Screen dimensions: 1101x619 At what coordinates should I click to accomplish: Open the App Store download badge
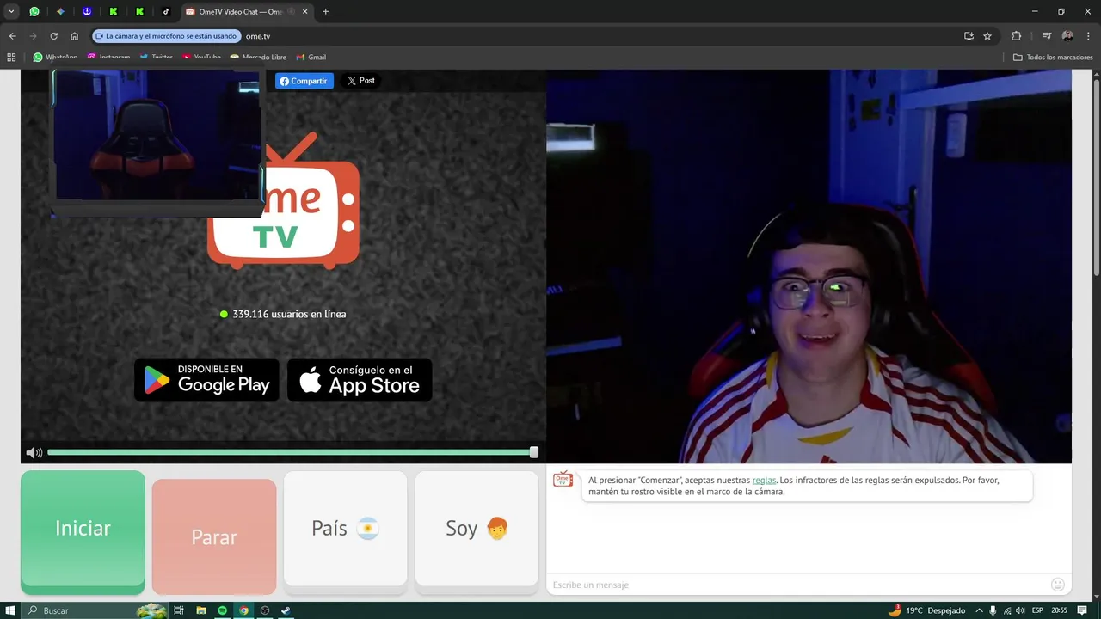(x=360, y=380)
